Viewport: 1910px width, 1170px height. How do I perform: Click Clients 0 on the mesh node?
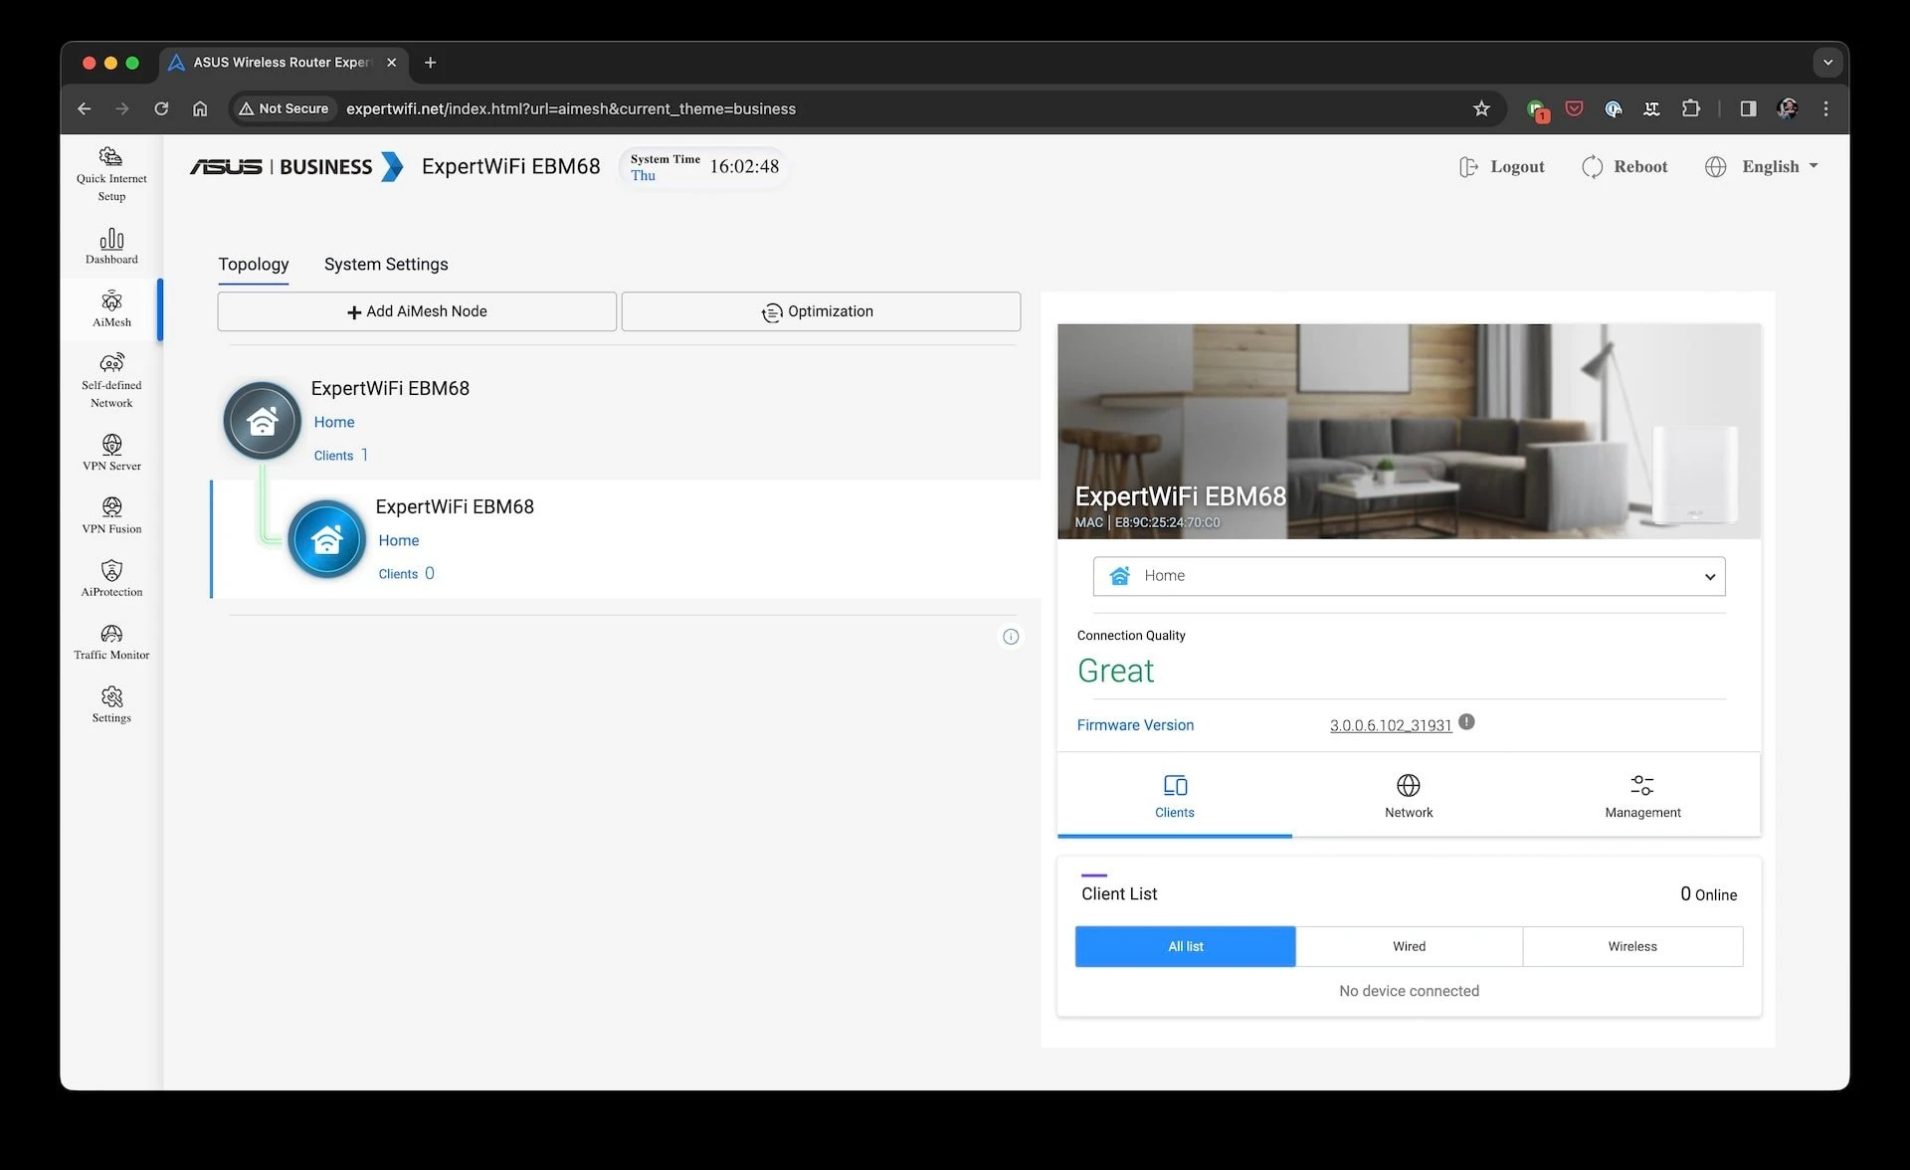406,573
